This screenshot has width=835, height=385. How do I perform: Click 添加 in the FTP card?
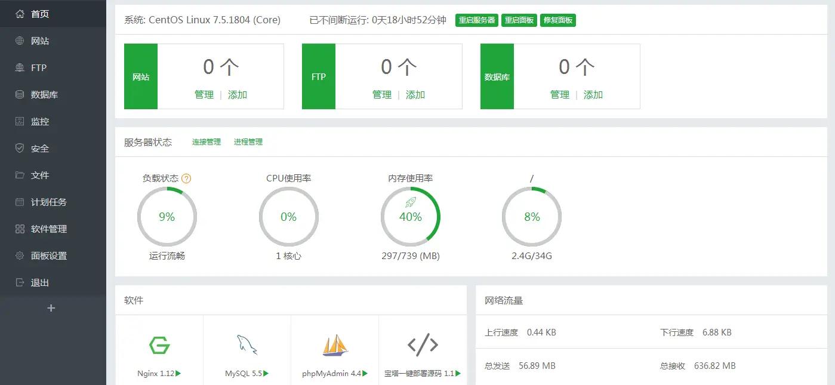click(415, 95)
